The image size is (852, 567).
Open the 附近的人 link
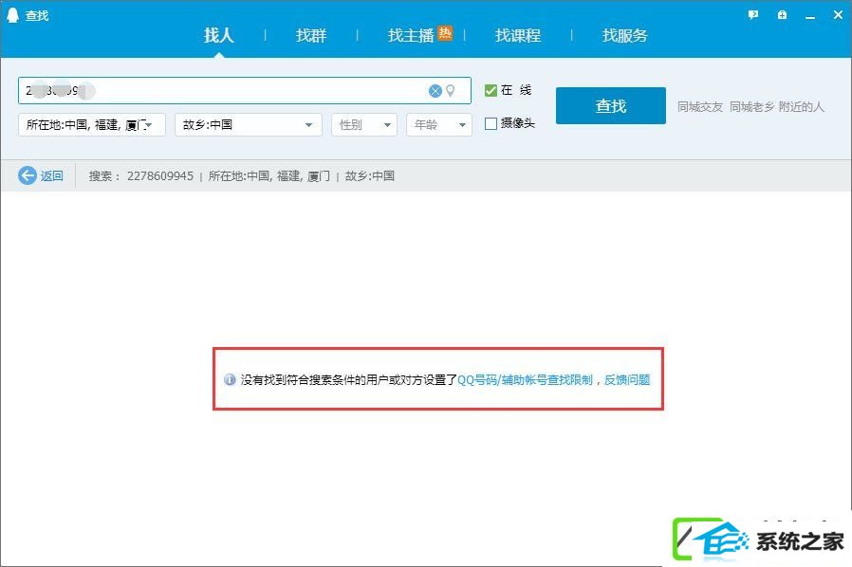click(802, 106)
